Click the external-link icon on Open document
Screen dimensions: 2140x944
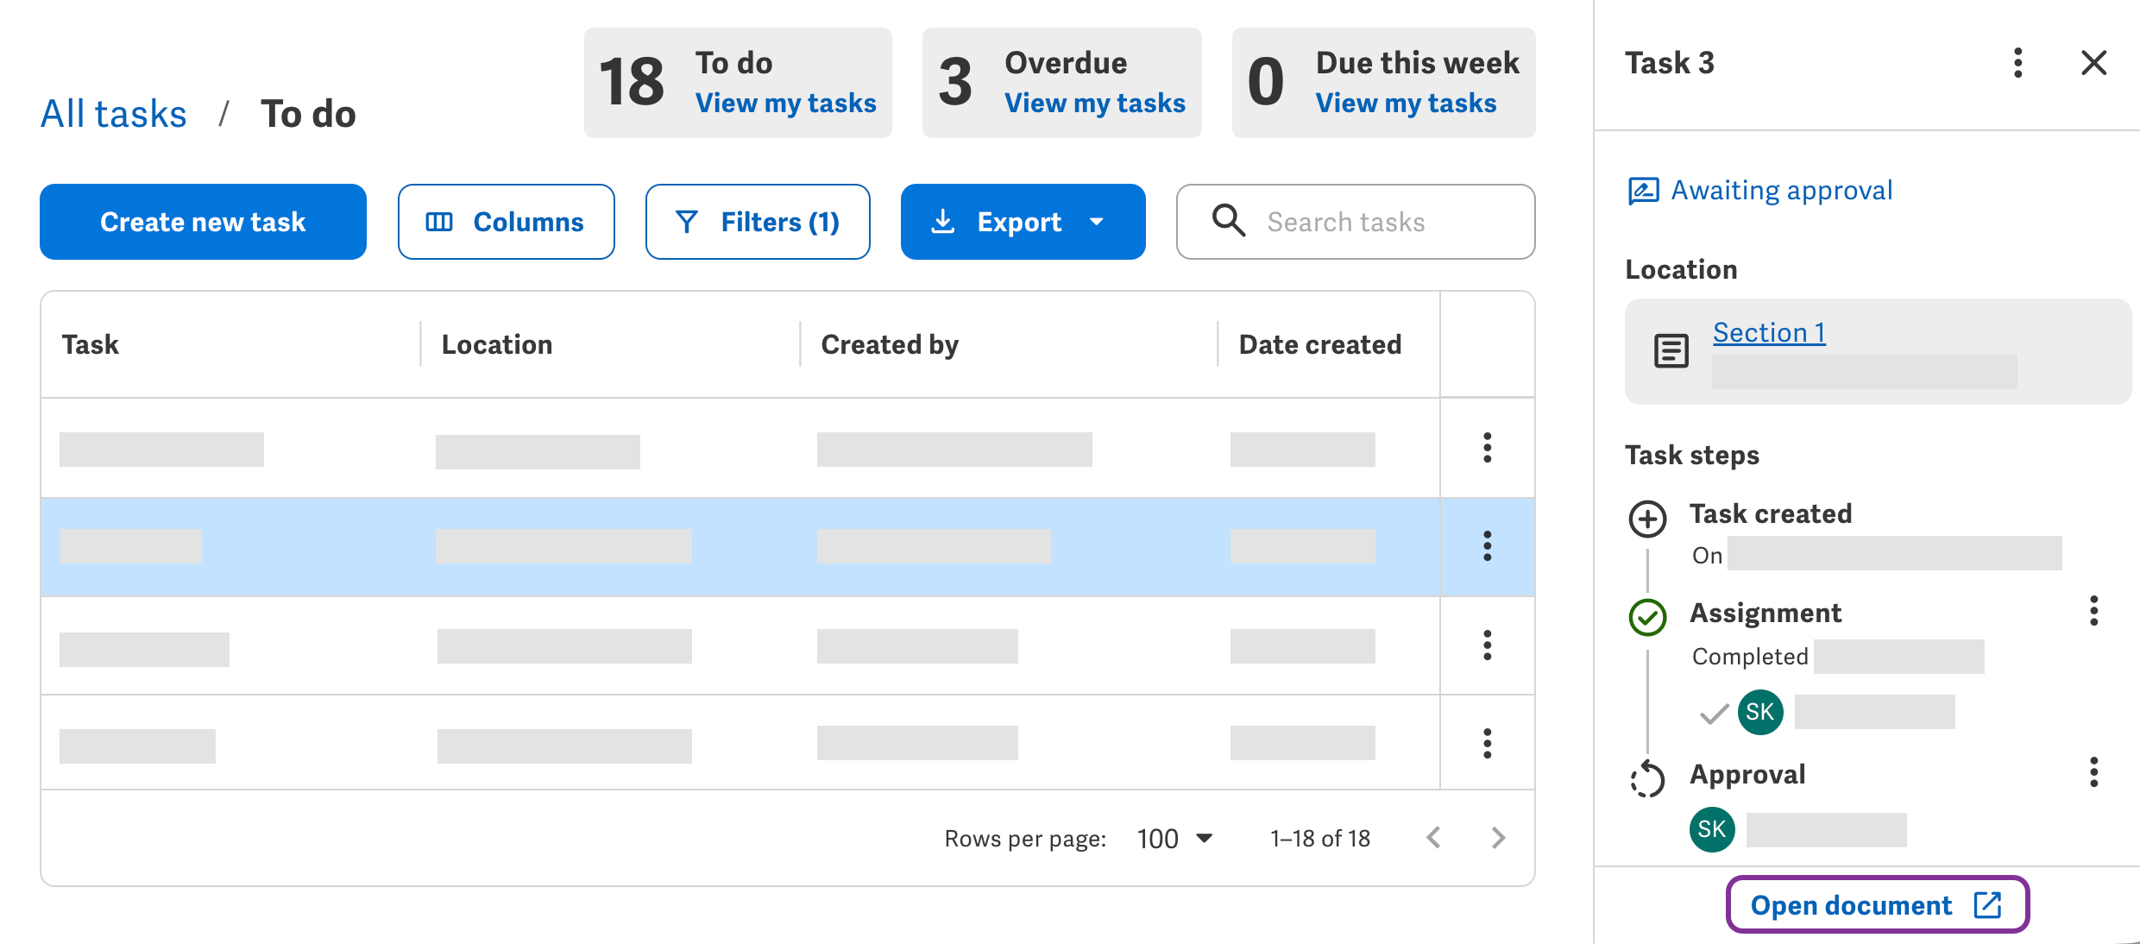click(x=1988, y=904)
